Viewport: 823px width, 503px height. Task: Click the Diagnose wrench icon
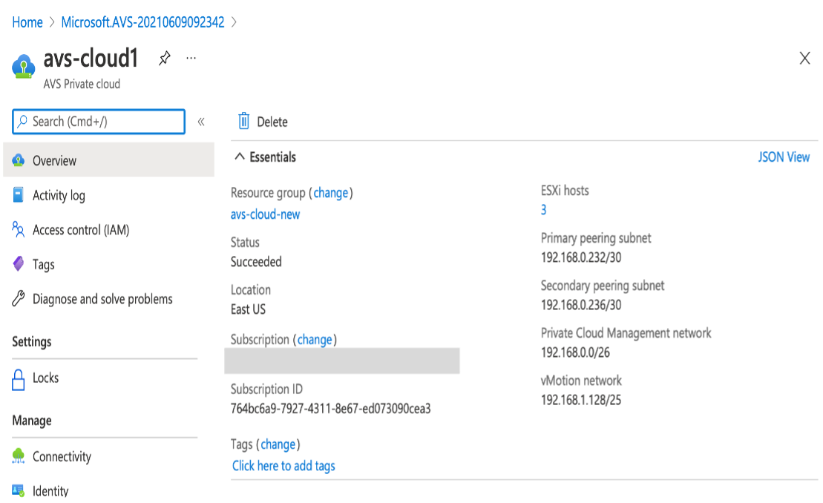point(19,298)
